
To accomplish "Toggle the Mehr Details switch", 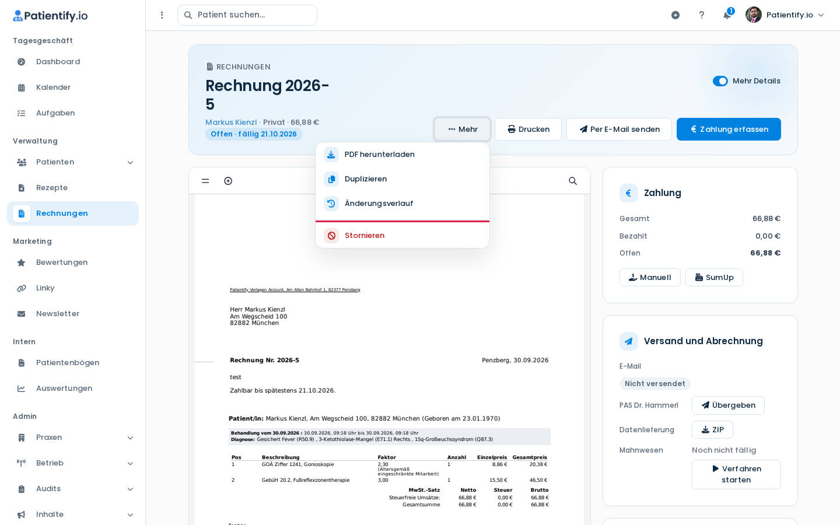I will [x=720, y=81].
